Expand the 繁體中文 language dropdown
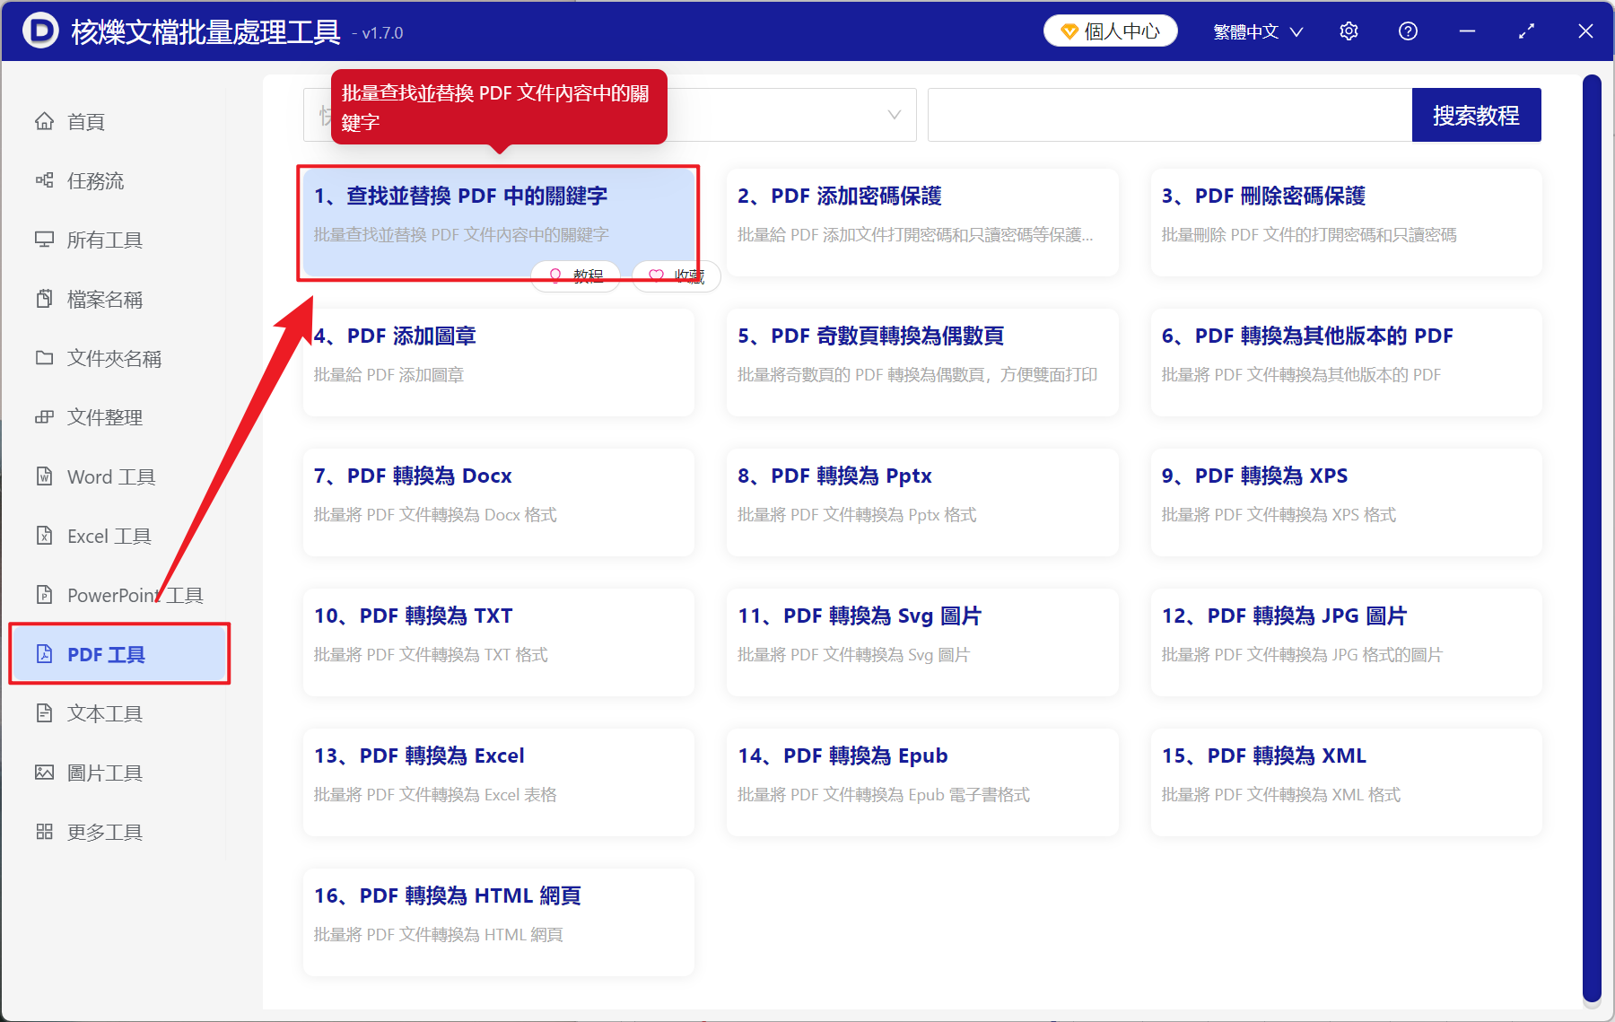 coord(1255,31)
